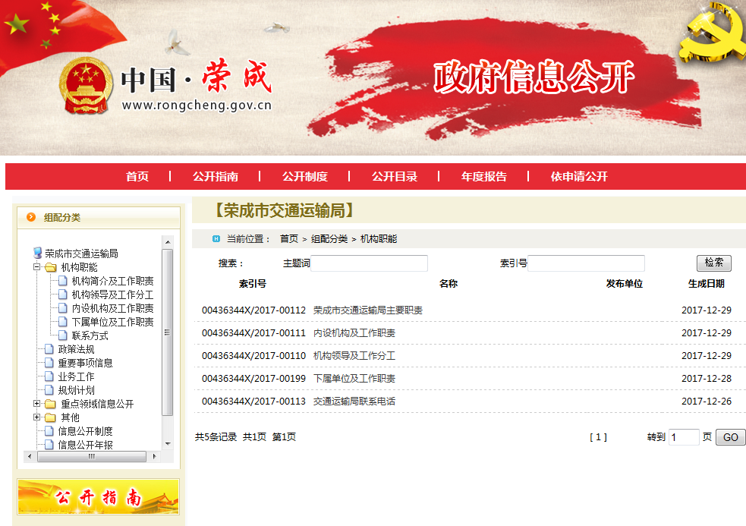The width and height of the screenshot is (746, 526).
Task: Select 依申请公开 in the navigation bar
Action: [579, 176]
